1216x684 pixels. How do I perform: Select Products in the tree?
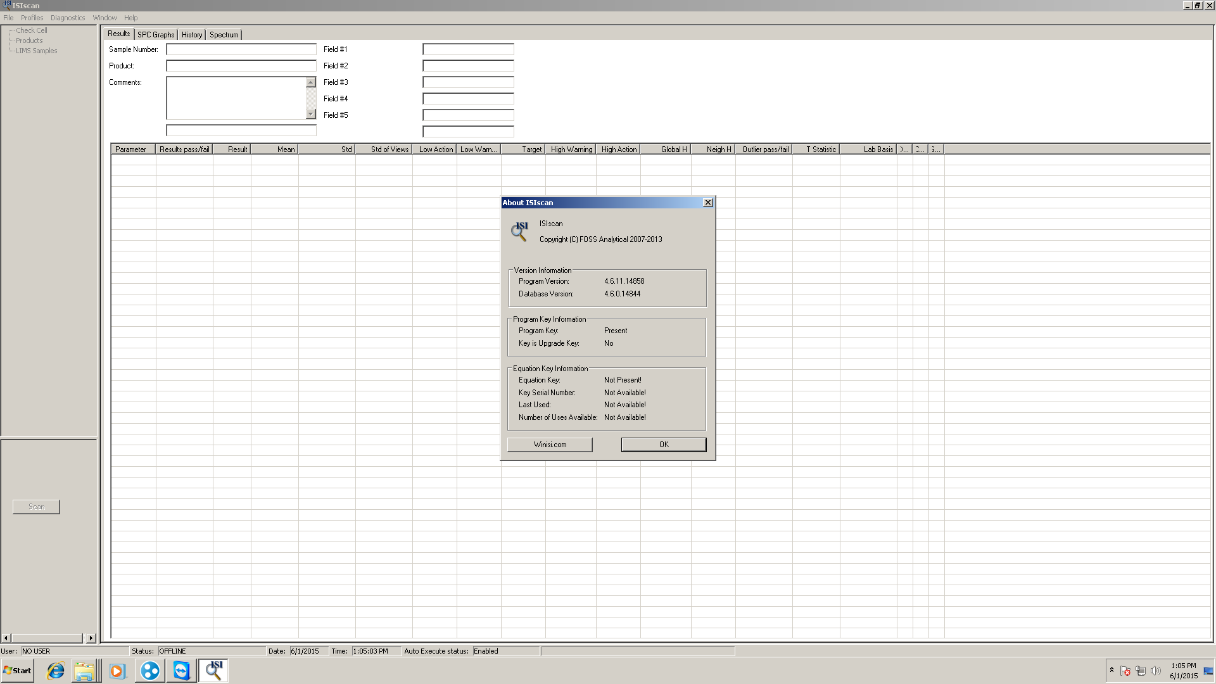29,41
